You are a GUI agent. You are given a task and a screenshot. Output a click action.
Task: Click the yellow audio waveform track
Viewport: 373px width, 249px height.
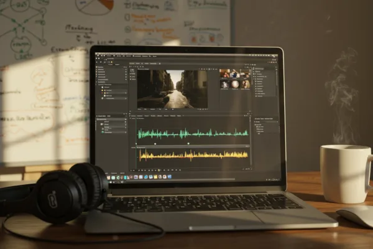tap(193, 156)
